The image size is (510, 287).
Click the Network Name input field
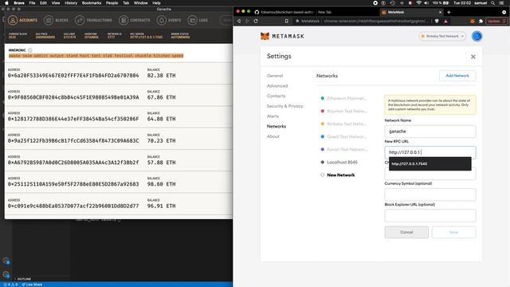[430, 132]
